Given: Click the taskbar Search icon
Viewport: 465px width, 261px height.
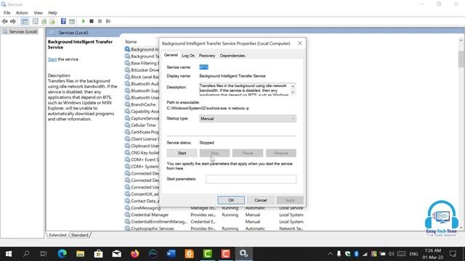Looking at the screenshot, I should point(26,254).
